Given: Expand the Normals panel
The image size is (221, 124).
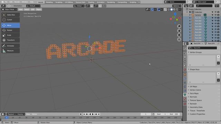Looking at the screenshot, I should point(193,97).
